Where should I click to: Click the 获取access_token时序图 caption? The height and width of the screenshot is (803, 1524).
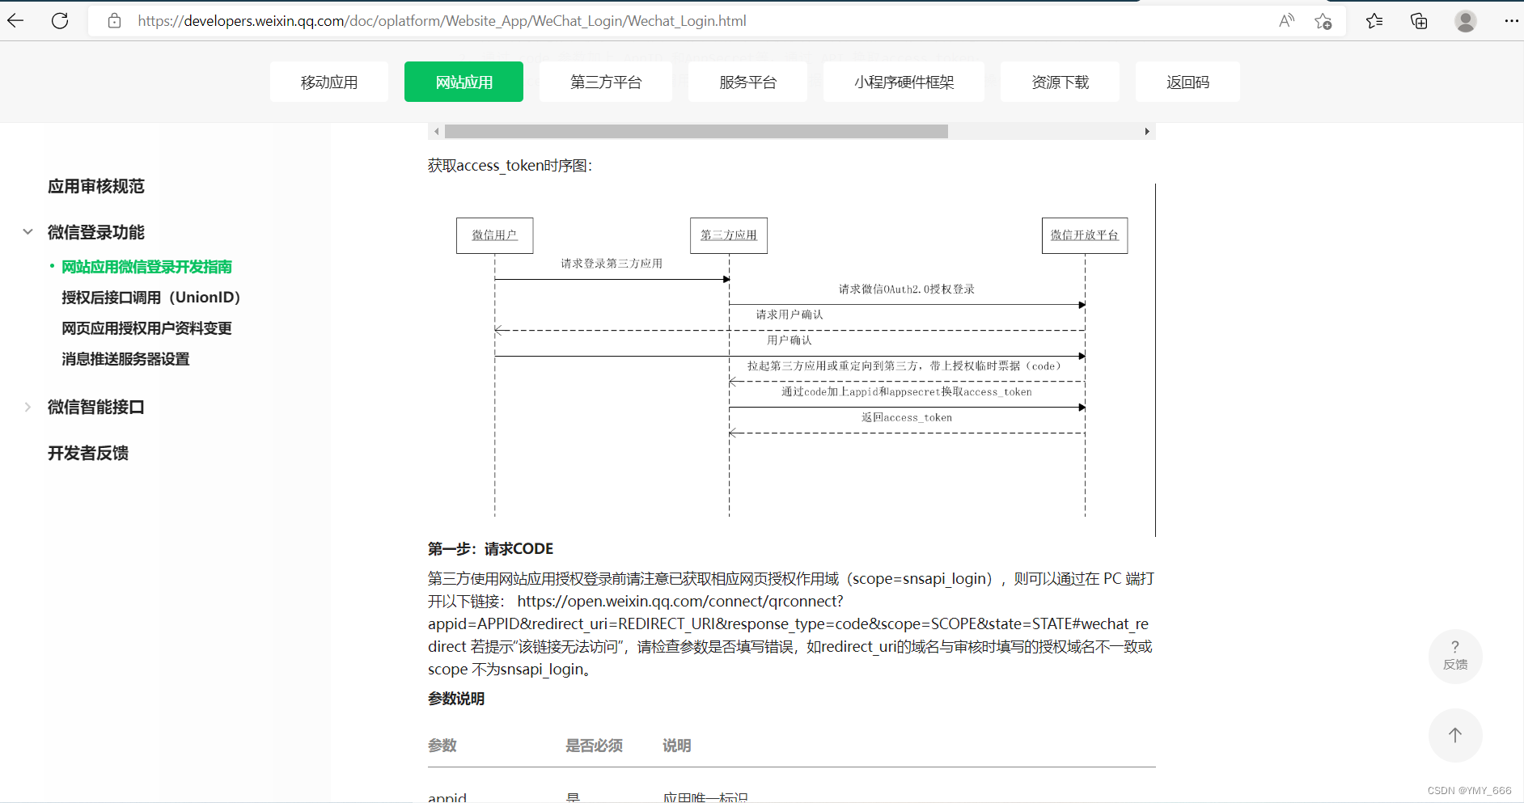click(510, 166)
